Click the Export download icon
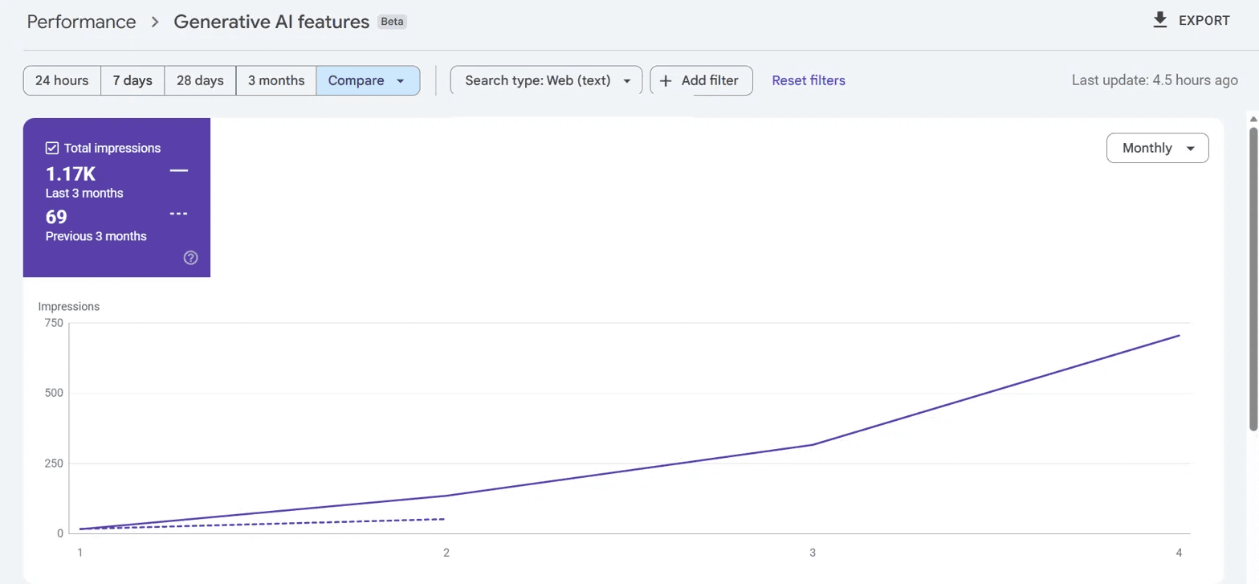 pyautogui.click(x=1159, y=20)
